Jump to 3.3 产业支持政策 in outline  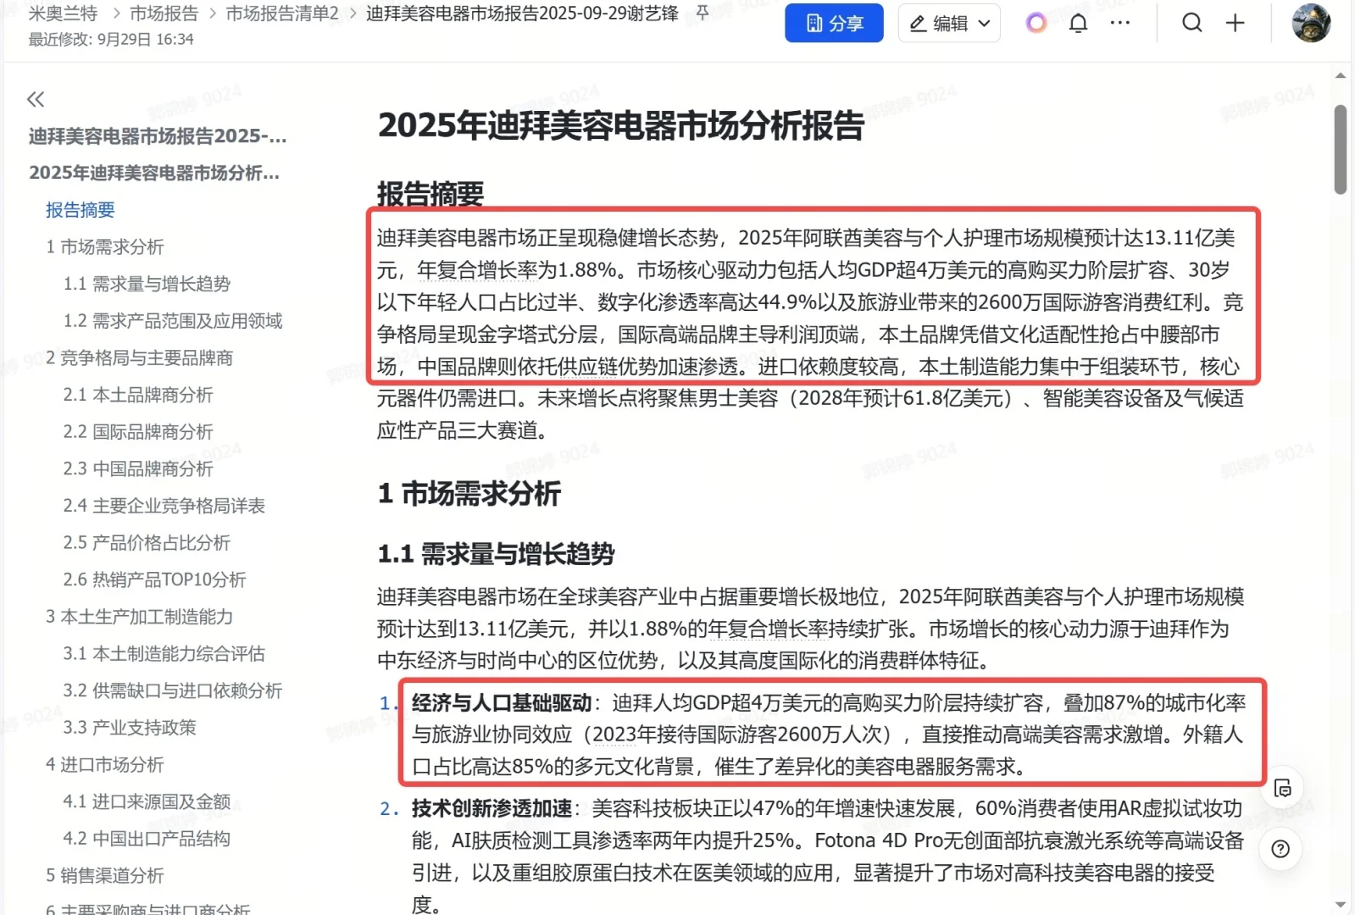[130, 728]
